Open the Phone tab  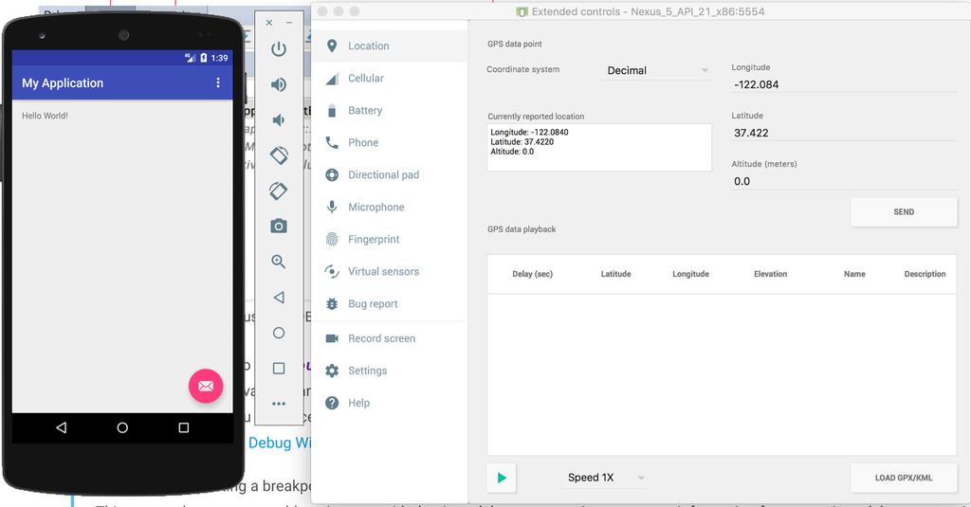390,142
